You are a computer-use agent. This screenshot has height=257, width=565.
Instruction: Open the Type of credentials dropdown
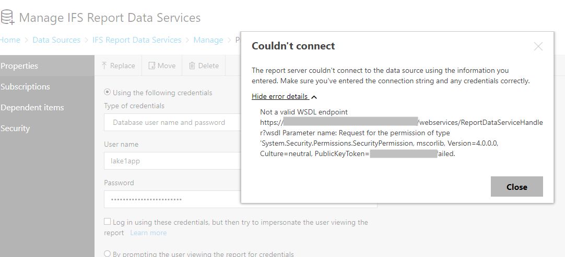click(173, 122)
